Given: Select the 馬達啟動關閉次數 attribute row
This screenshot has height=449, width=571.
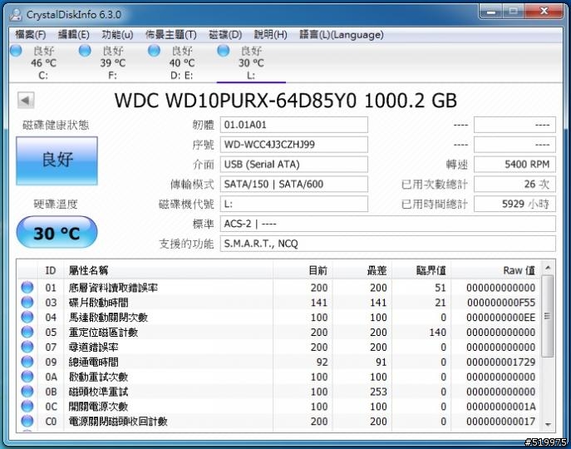Looking at the screenshot, I should 279,317.
